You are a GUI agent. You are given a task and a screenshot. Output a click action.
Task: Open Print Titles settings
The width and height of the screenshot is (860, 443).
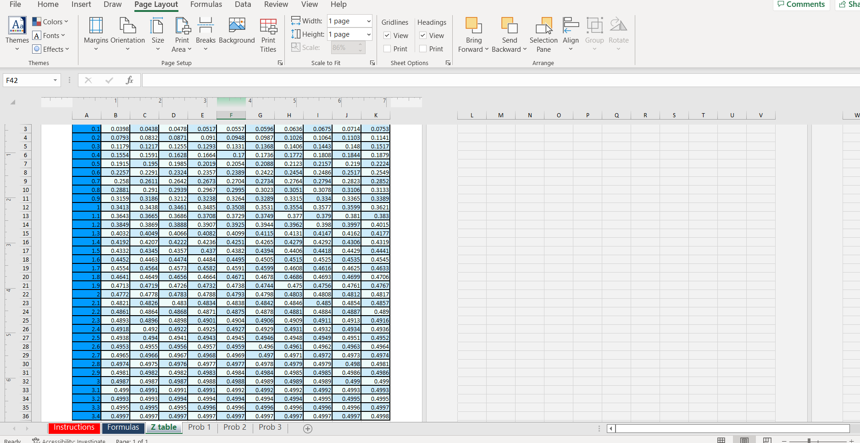(268, 34)
